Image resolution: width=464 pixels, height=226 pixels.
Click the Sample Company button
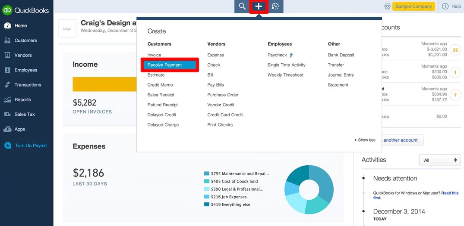click(413, 6)
